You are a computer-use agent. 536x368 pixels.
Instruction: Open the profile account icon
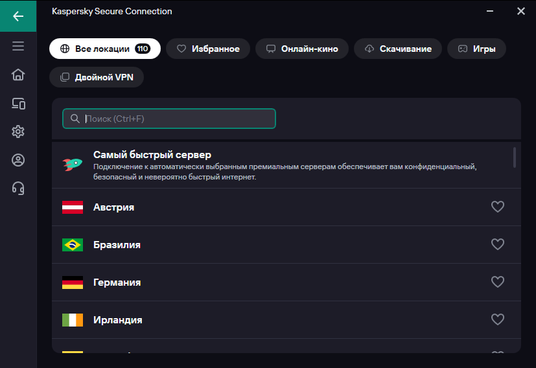18,160
